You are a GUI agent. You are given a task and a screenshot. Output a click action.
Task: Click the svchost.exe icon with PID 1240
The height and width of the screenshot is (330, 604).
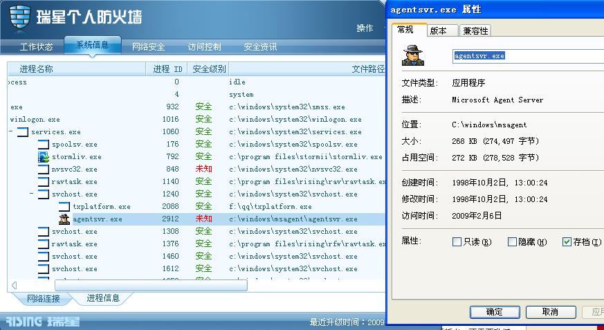[x=44, y=194]
